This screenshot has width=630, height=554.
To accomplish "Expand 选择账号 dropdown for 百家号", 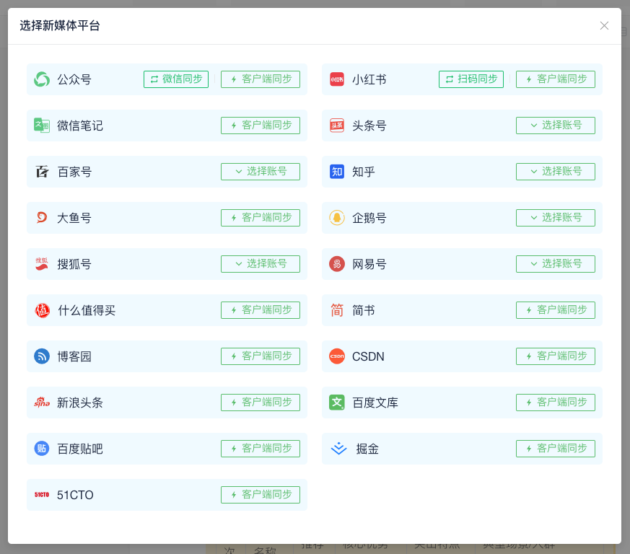I will (260, 172).
